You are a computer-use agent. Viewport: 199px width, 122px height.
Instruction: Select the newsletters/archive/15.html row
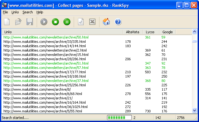pyautogui.click(x=97, y=55)
